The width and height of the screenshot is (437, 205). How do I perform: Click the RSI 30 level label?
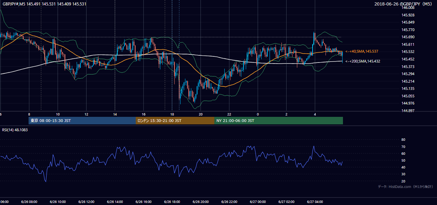pos(403,174)
